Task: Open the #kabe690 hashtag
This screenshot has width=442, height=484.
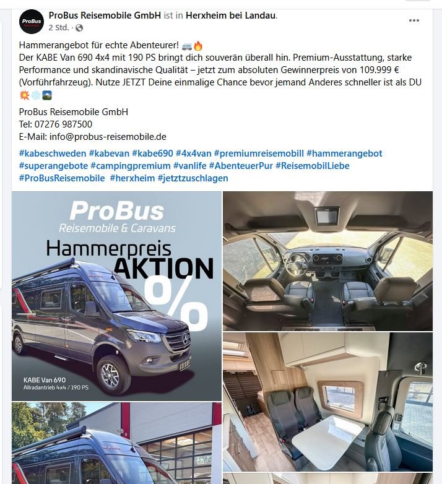Action: click(x=152, y=153)
